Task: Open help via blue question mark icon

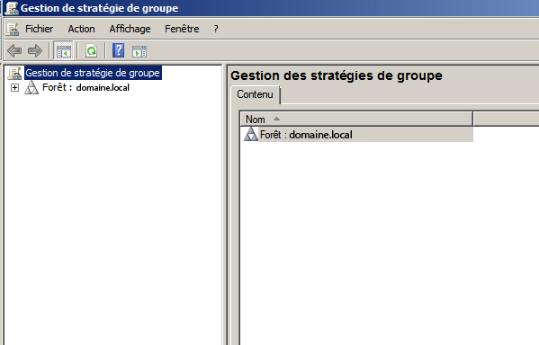Action: click(x=118, y=51)
